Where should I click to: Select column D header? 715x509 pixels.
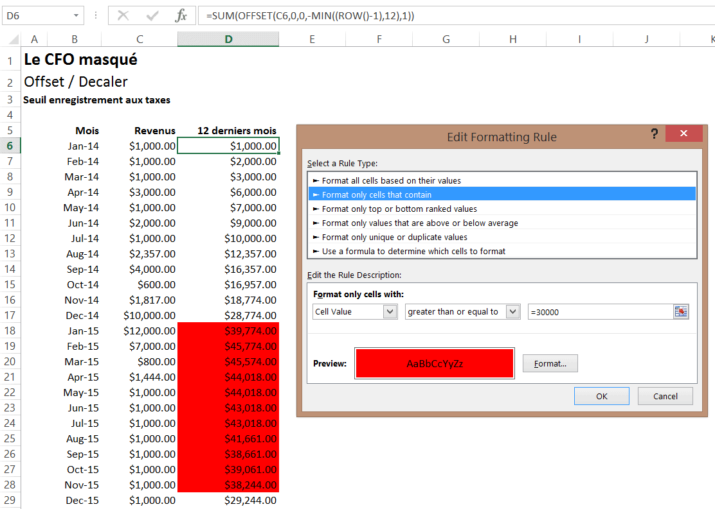click(228, 39)
